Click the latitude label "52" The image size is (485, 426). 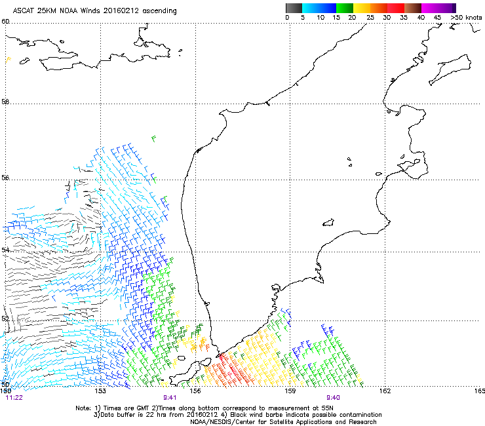[x=5, y=319]
